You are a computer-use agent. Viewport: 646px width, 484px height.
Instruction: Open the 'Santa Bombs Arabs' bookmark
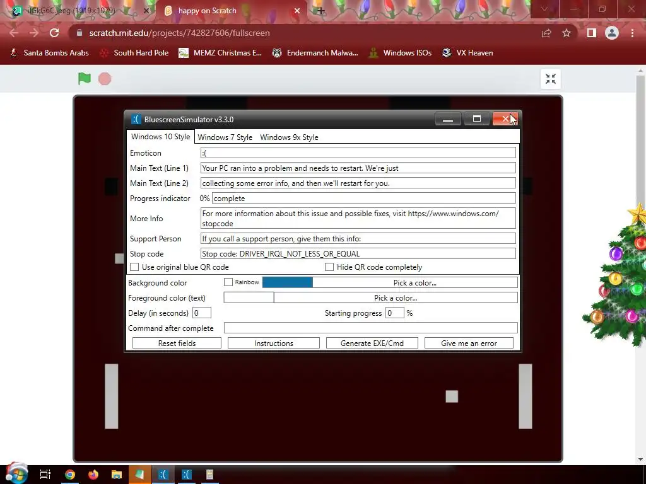coord(49,53)
